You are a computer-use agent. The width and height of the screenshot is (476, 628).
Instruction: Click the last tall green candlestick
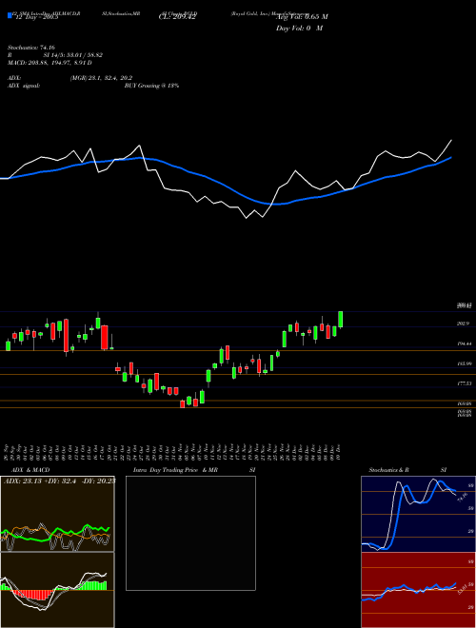click(x=341, y=320)
